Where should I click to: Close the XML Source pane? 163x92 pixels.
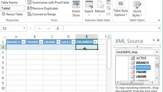tap(158, 40)
